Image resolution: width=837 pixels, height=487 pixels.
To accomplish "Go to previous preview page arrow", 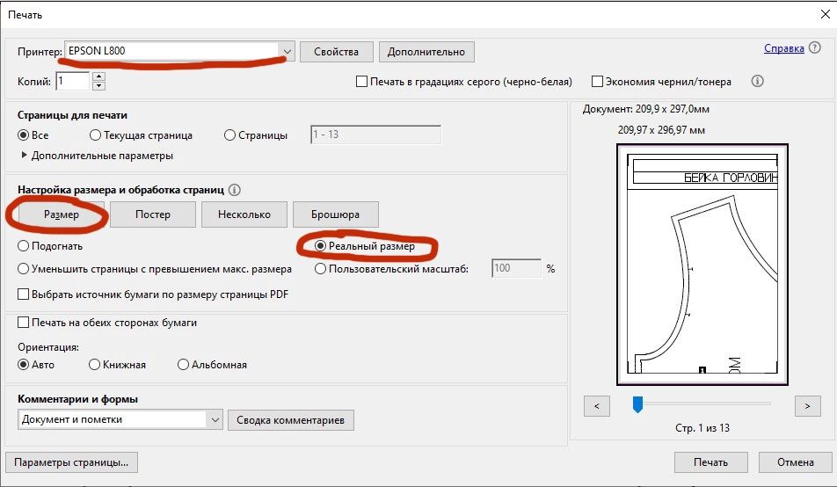I will 596,405.
